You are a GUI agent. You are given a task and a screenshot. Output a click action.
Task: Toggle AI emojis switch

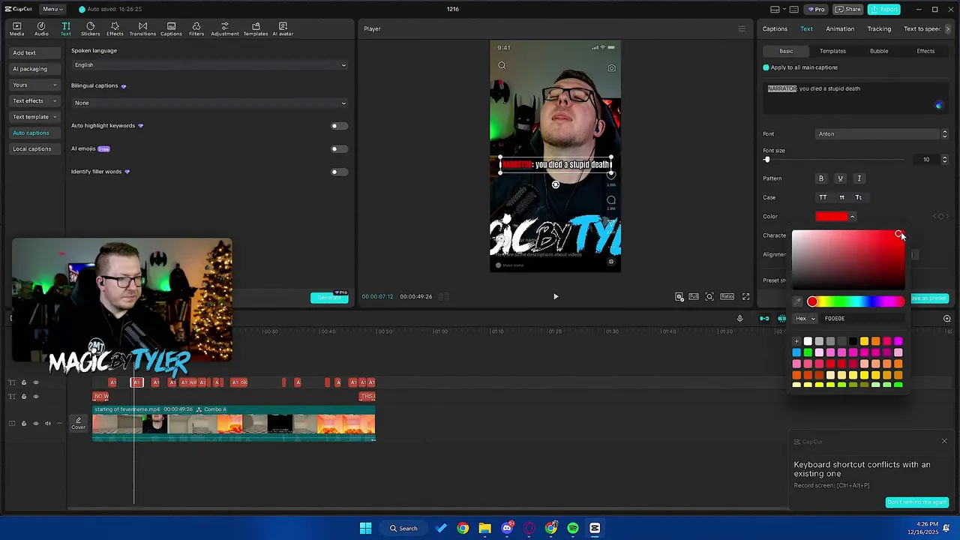(x=339, y=148)
